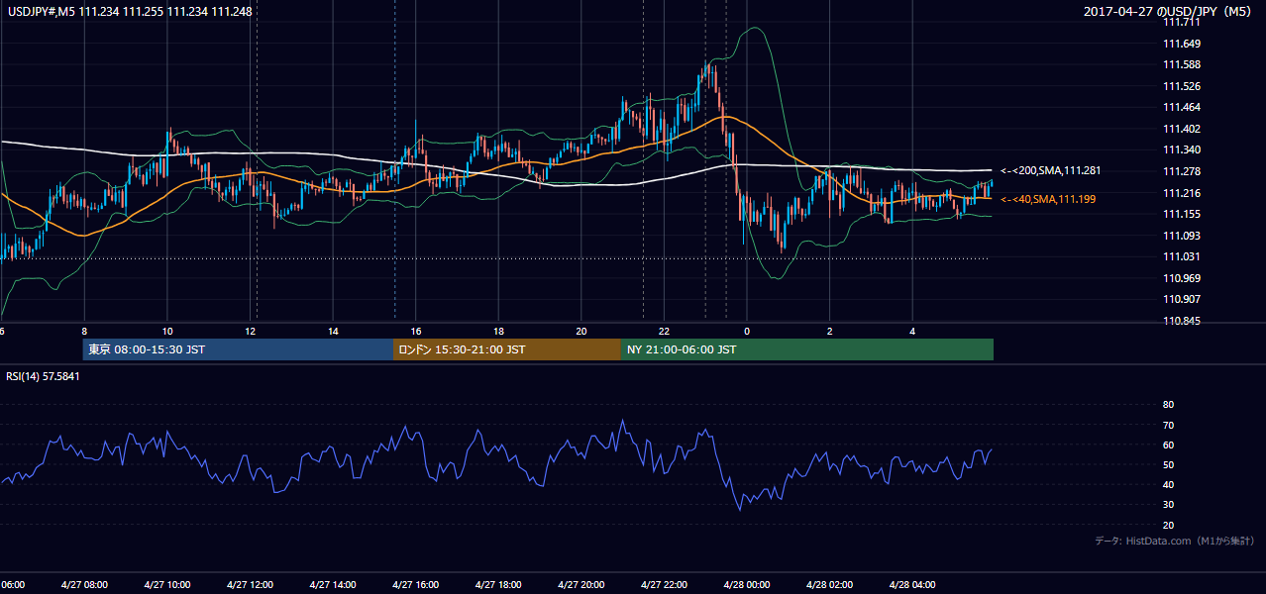The image size is (1266, 594).
Task: Click hour 14 on price chart time axis
Action: (334, 332)
